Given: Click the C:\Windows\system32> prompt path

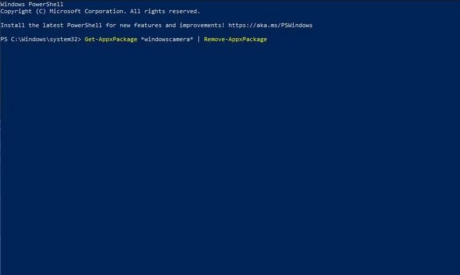Looking at the screenshot, I should pos(46,39).
